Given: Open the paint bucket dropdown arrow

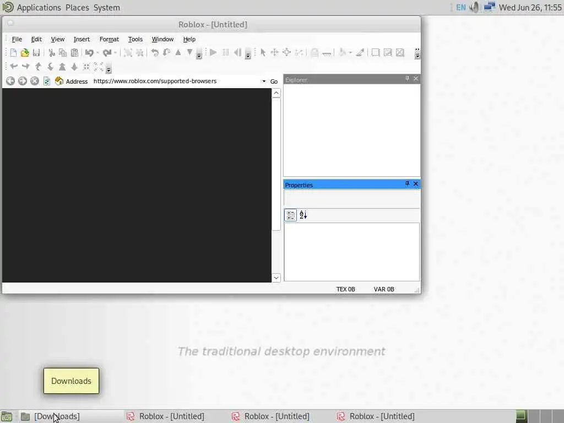Looking at the screenshot, I should tap(350, 53).
